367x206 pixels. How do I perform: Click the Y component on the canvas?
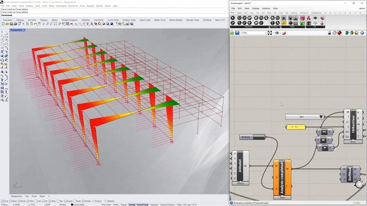tap(325, 148)
